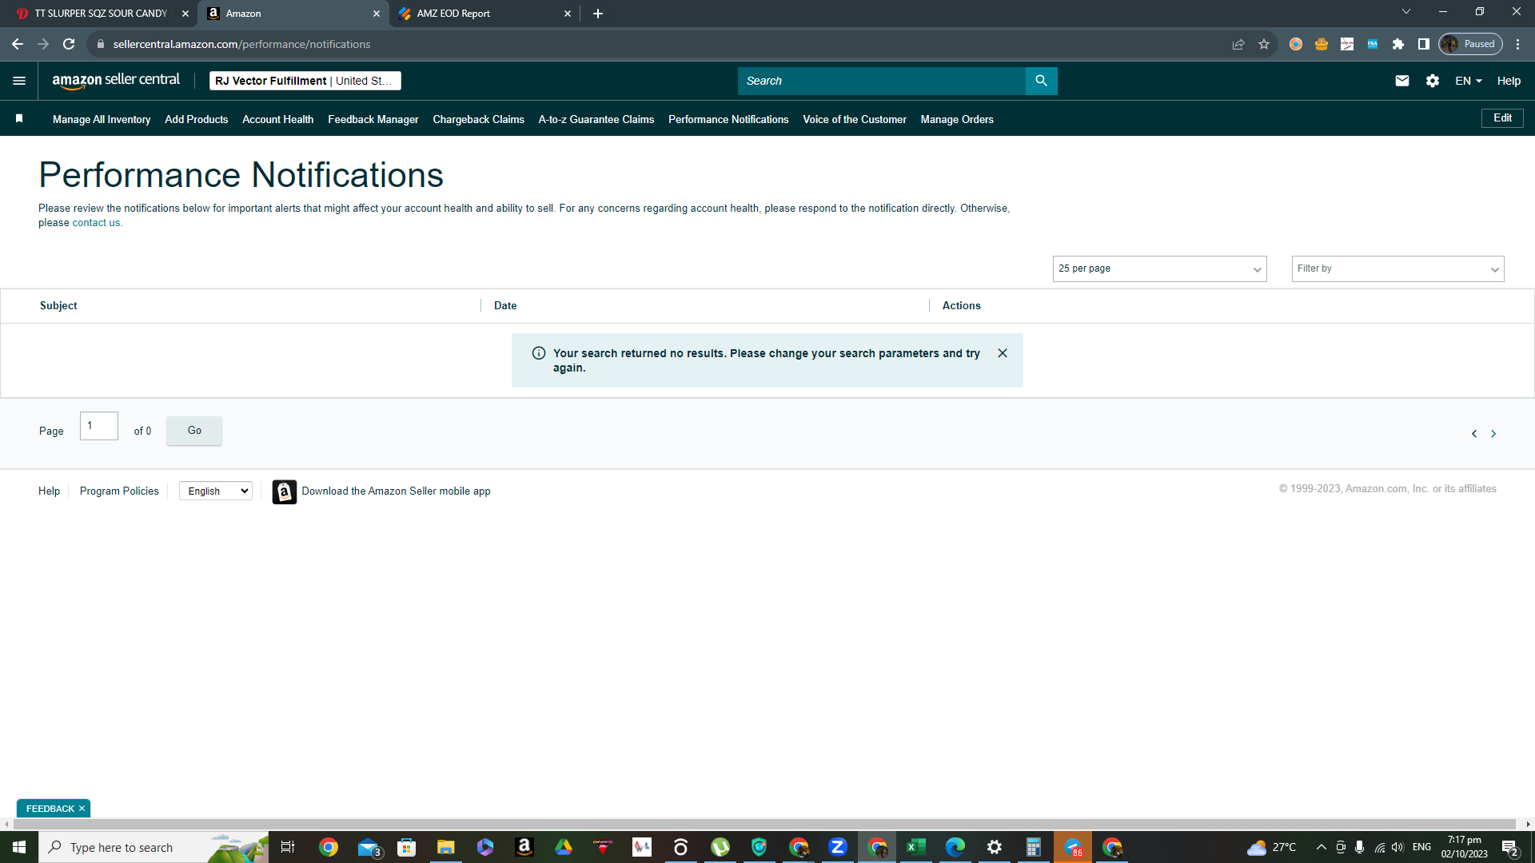Expand the Filter by dropdown
The width and height of the screenshot is (1535, 863).
point(1397,268)
